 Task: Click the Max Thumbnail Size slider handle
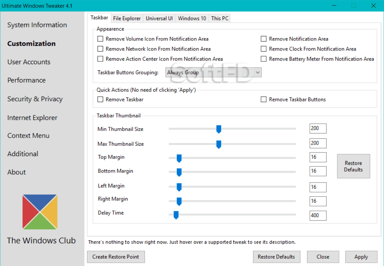coord(219,144)
